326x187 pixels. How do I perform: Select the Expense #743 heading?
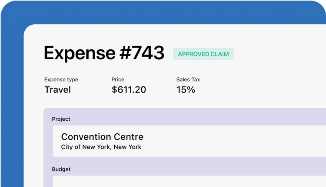(104, 53)
